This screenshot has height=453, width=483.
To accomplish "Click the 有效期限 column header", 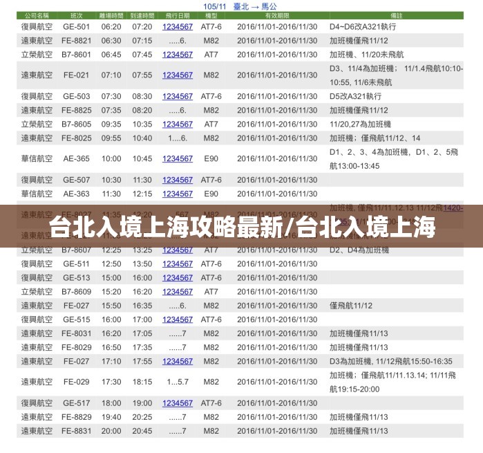I will 277,16.
